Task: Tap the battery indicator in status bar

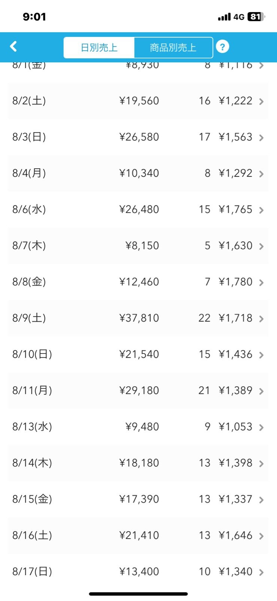Action: (256, 17)
